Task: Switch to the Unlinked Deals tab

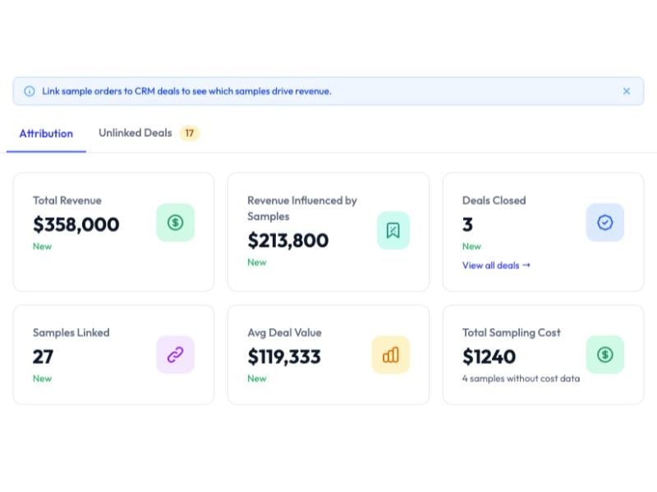Action: click(134, 133)
